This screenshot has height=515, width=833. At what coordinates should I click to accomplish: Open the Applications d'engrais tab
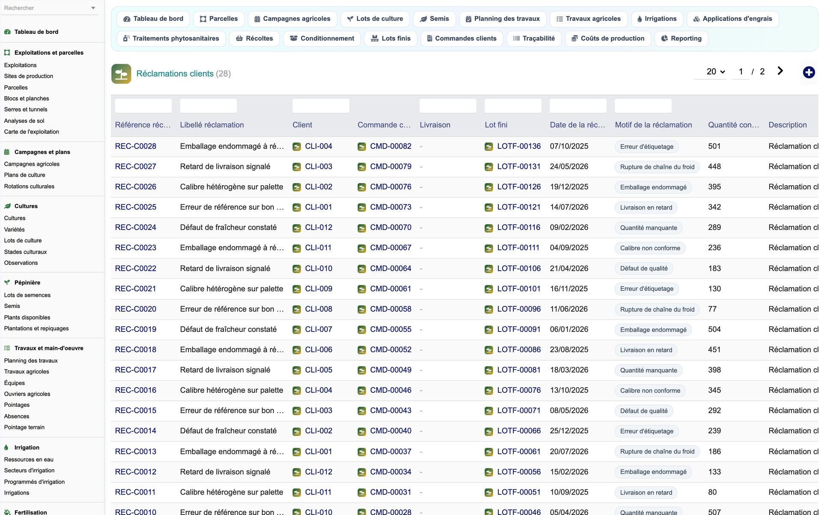click(733, 19)
